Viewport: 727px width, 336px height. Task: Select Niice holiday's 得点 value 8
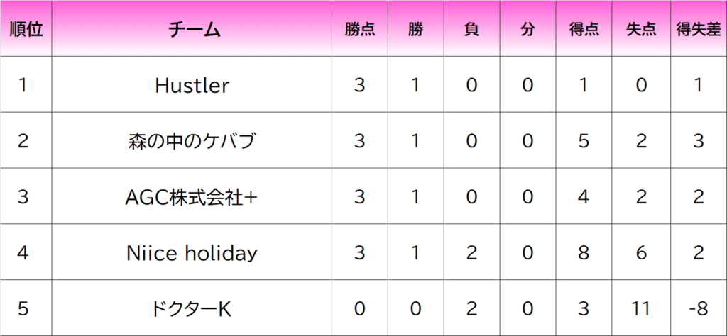tap(584, 252)
